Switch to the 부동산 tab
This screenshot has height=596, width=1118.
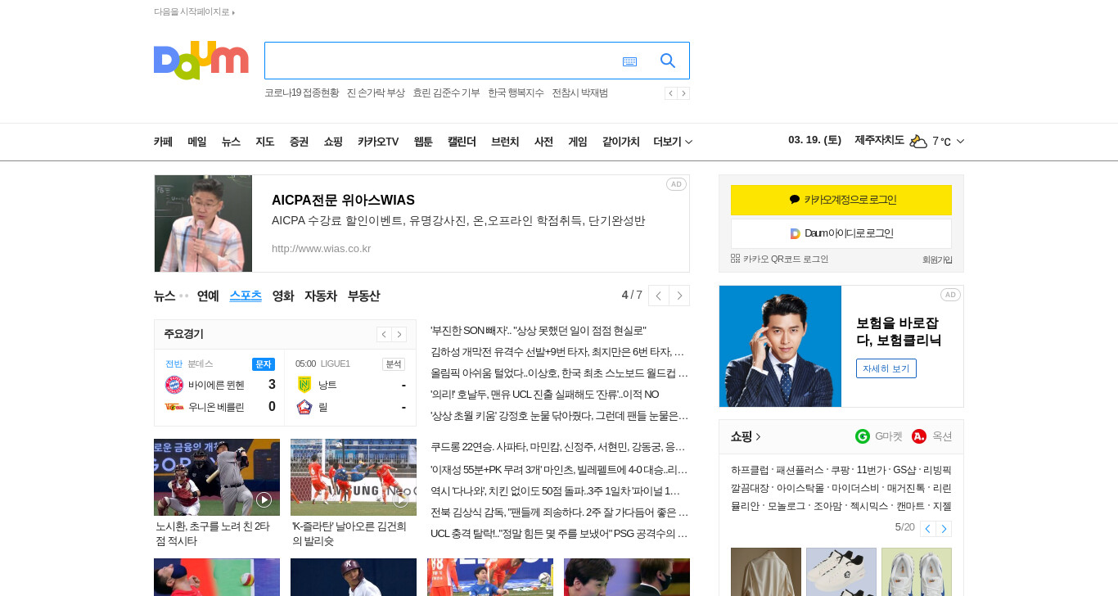[363, 296]
